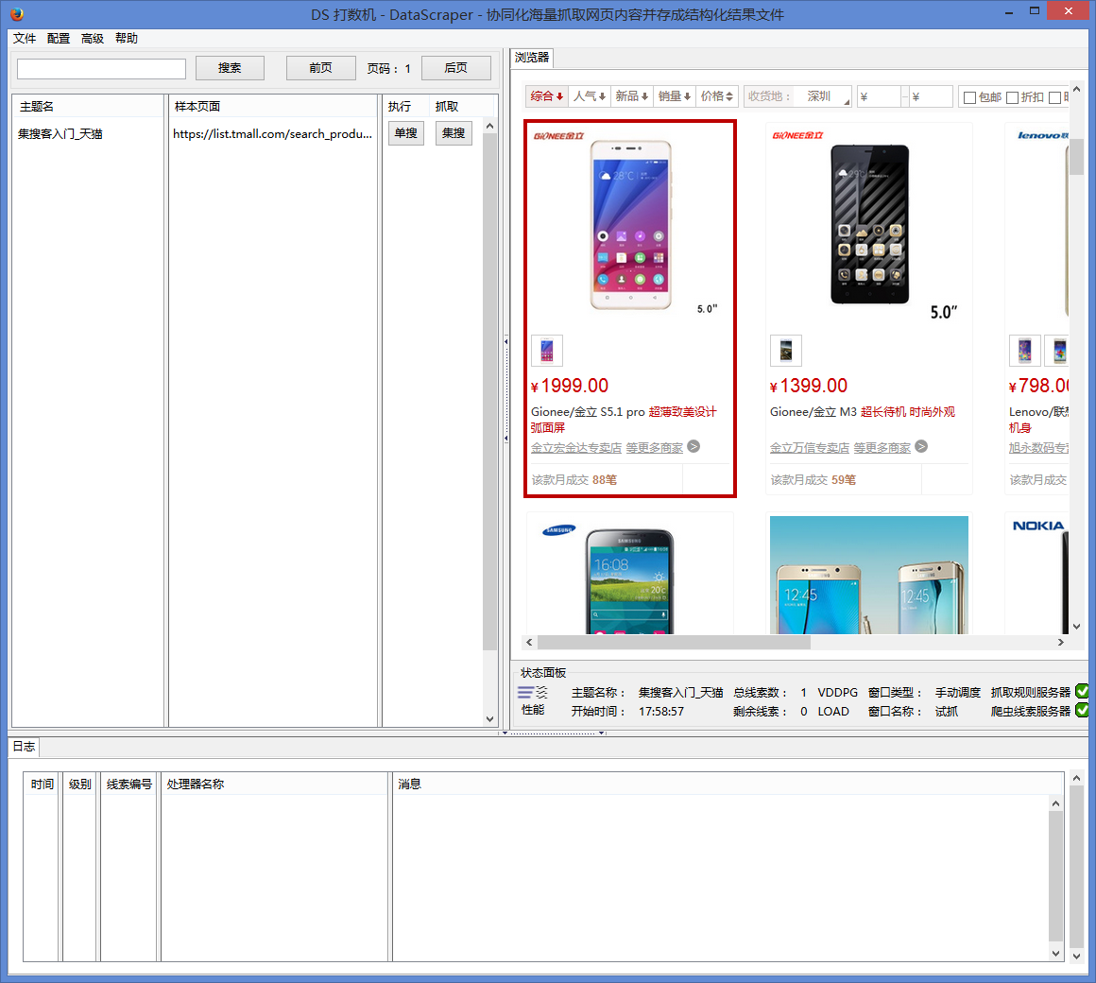1096x983 pixels.
Task: Click right arrow of browser horizontal scrollbar
Action: [1060, 642]
